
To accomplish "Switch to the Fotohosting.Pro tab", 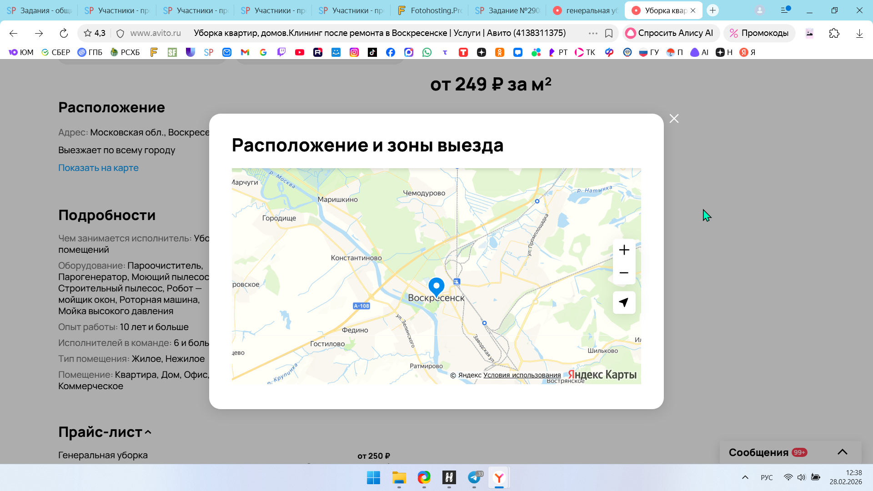I will pos(430,10).
